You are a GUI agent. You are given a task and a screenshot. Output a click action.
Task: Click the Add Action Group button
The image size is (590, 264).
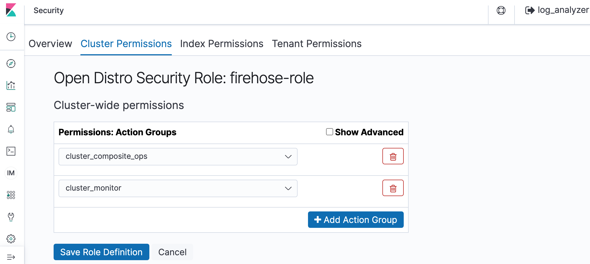click(x=356, y=220)
